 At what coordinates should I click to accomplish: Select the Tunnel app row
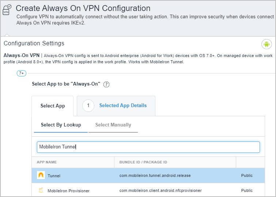pyautogui.click(x=148, y=175)
